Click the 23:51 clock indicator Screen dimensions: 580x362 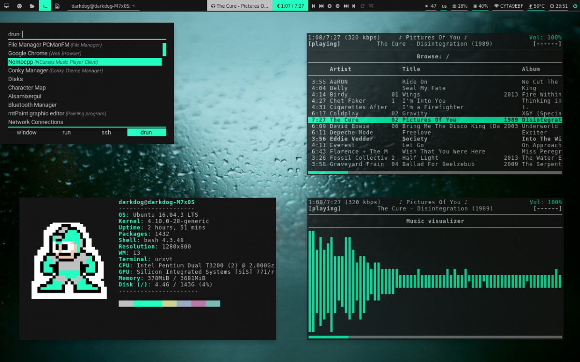[559, 6]
